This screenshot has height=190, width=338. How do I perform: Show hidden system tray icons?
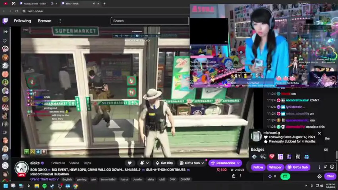(306, 186)
